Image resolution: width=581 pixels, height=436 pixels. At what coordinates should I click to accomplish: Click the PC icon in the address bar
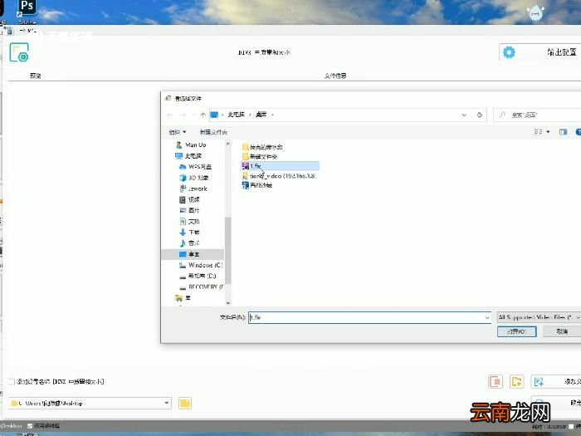(214, 115)
